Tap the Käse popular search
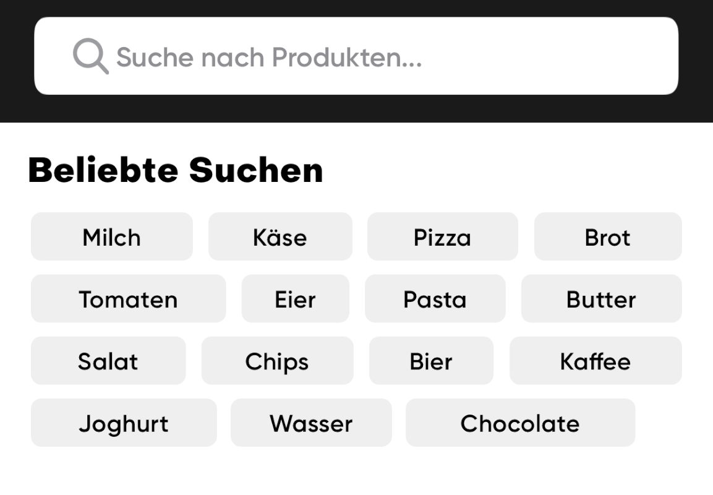The image size is (713, 495). pyautogui.click(x=280, y=236)
